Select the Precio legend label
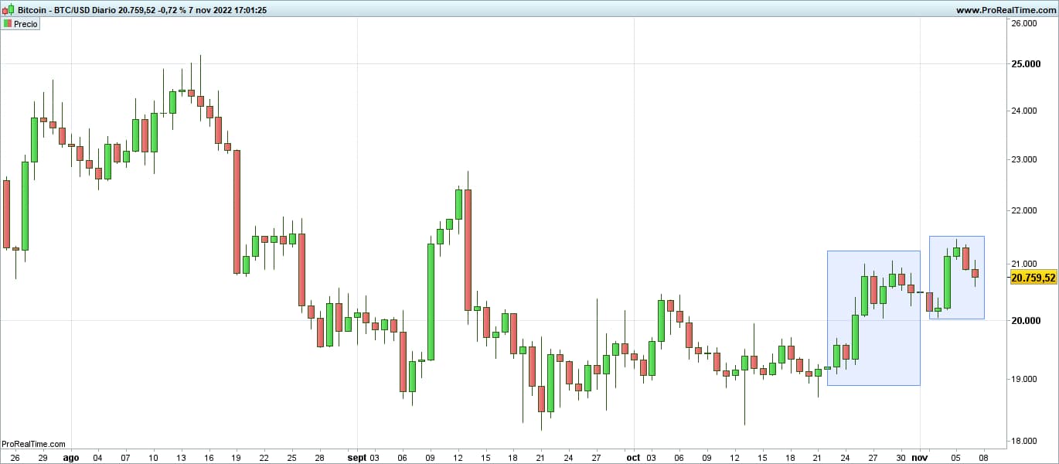This screenshot has width=1059, height=464. click(x=26, y=24)
